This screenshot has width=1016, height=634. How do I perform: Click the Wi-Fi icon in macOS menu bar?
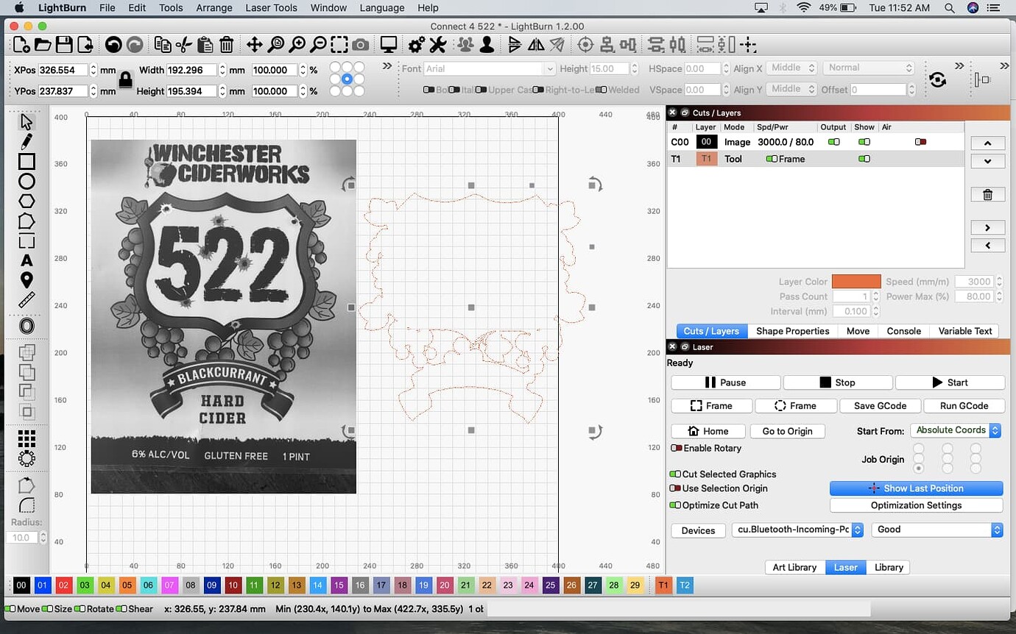803,7
